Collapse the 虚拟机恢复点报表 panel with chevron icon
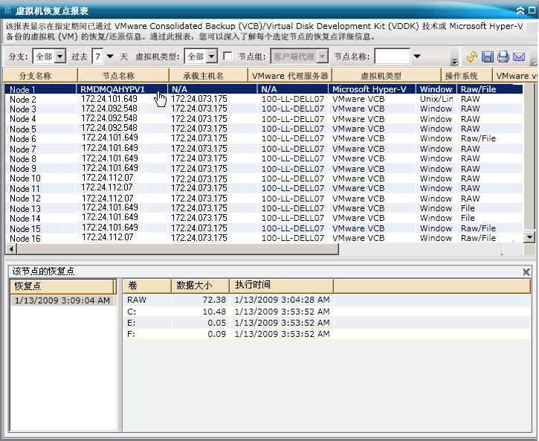The height and width of the screenshot is (441, 539). click(x=520, y=10)
